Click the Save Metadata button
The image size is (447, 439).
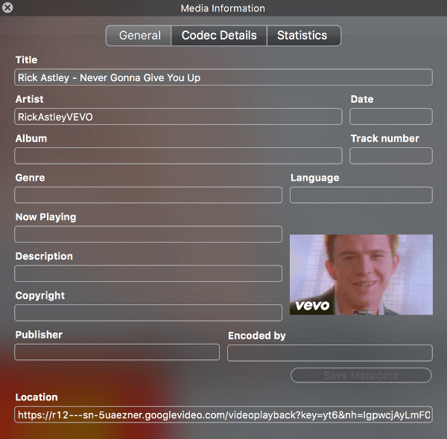[x=361, y=375]
